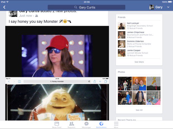
Task: Tap the Wi-Fi icon in status bar
Action: pyautogui.click(x=7, y=2)
